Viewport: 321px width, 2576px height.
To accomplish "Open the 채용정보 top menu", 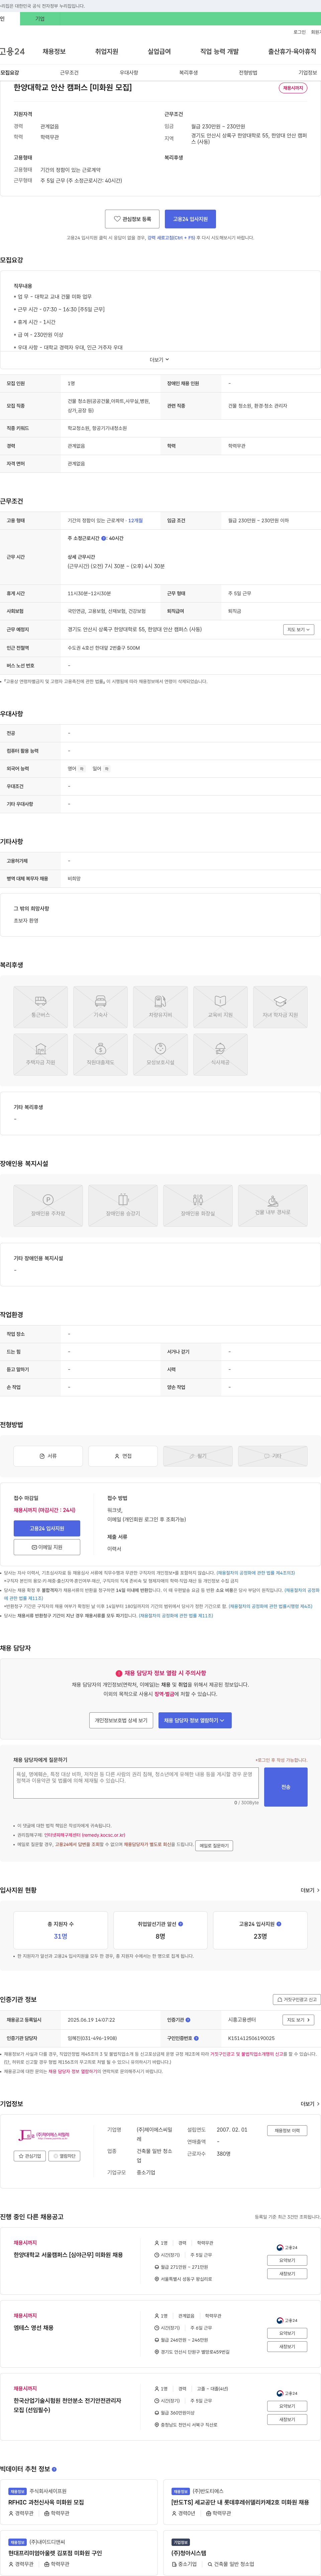I will click(x=54, y=51).
